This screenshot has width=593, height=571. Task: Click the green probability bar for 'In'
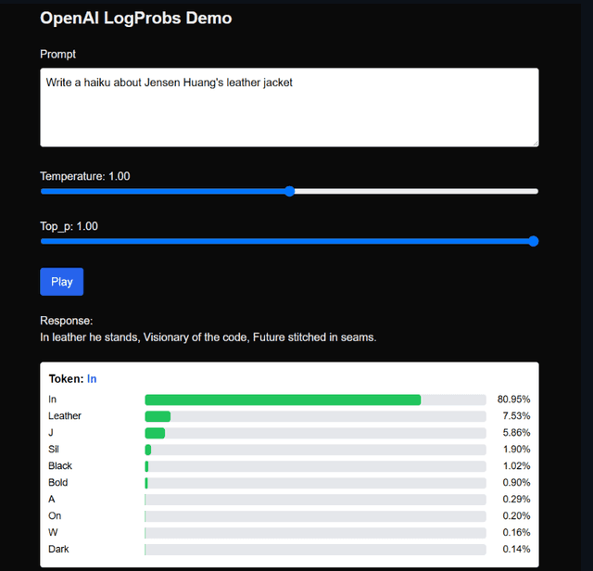[x=283, y=400]
